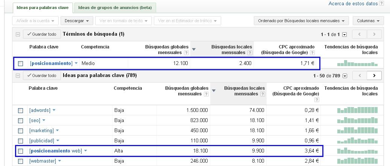Open dropdown arrow next to [publicidad]
Screen dimensions: 390x166
(x=58, y=141)
